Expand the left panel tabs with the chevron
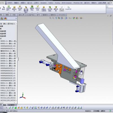 pos(16,19)
